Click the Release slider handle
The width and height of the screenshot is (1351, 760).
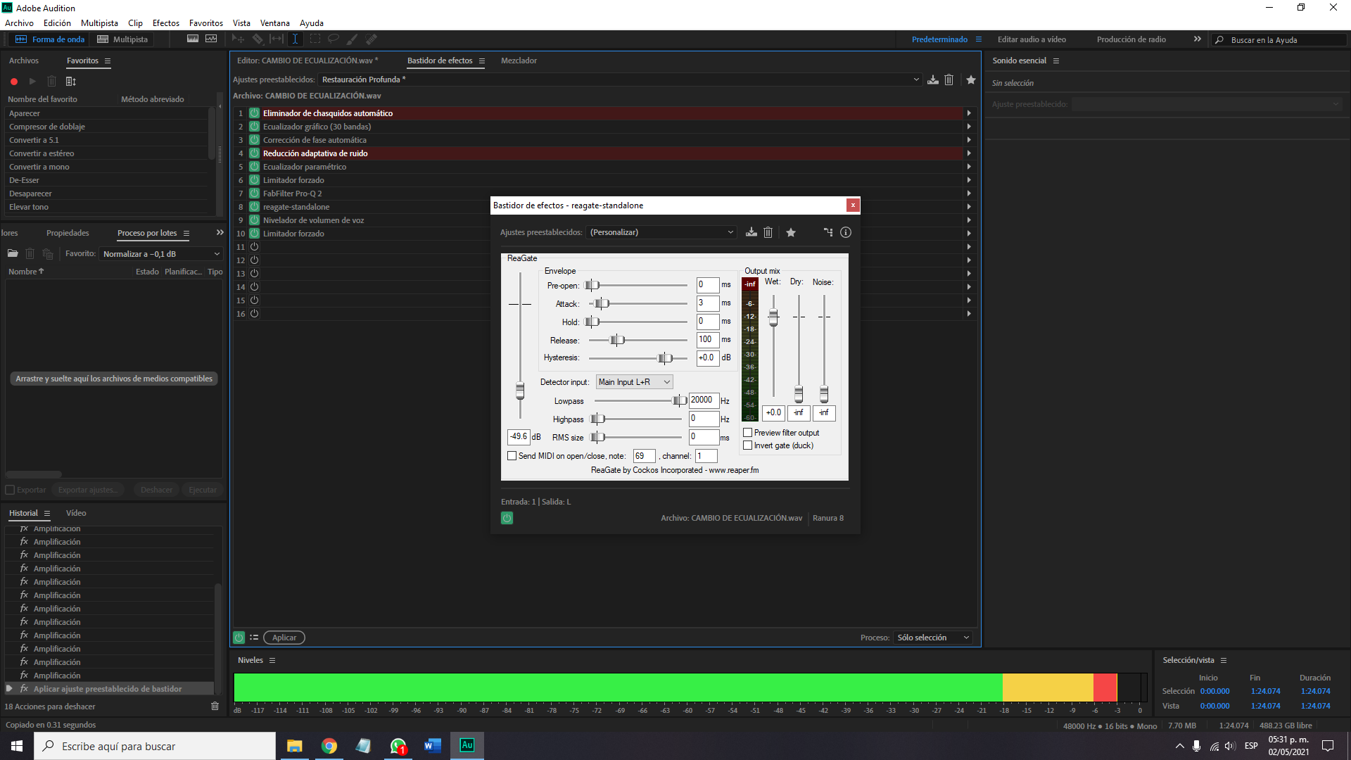click(x=617, y=341)
